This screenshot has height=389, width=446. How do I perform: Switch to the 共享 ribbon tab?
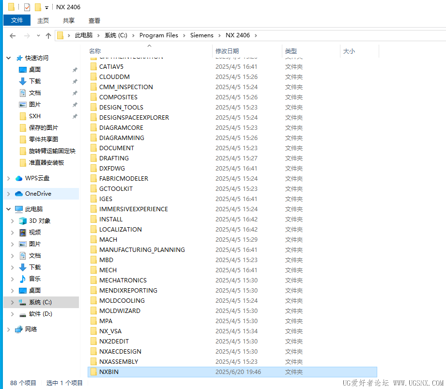[x=69, y=20]
